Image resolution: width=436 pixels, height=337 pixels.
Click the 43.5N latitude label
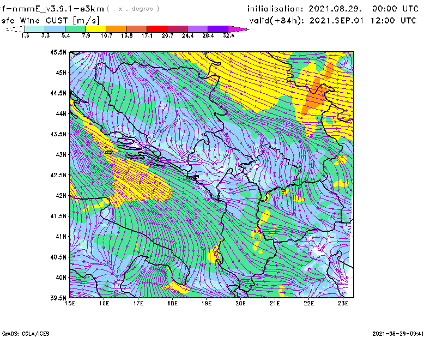pos(59,134)
